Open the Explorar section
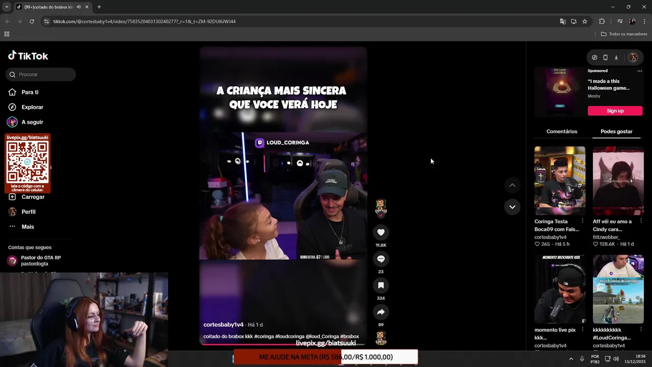652x367 pixels. (32, 107)
